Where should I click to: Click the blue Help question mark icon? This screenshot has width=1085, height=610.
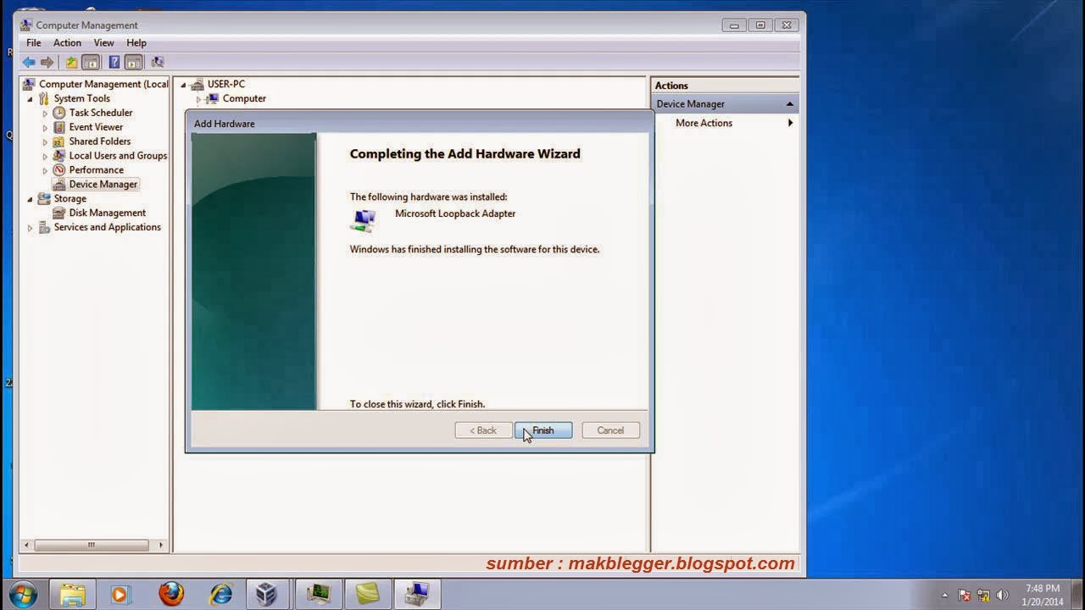114,62
